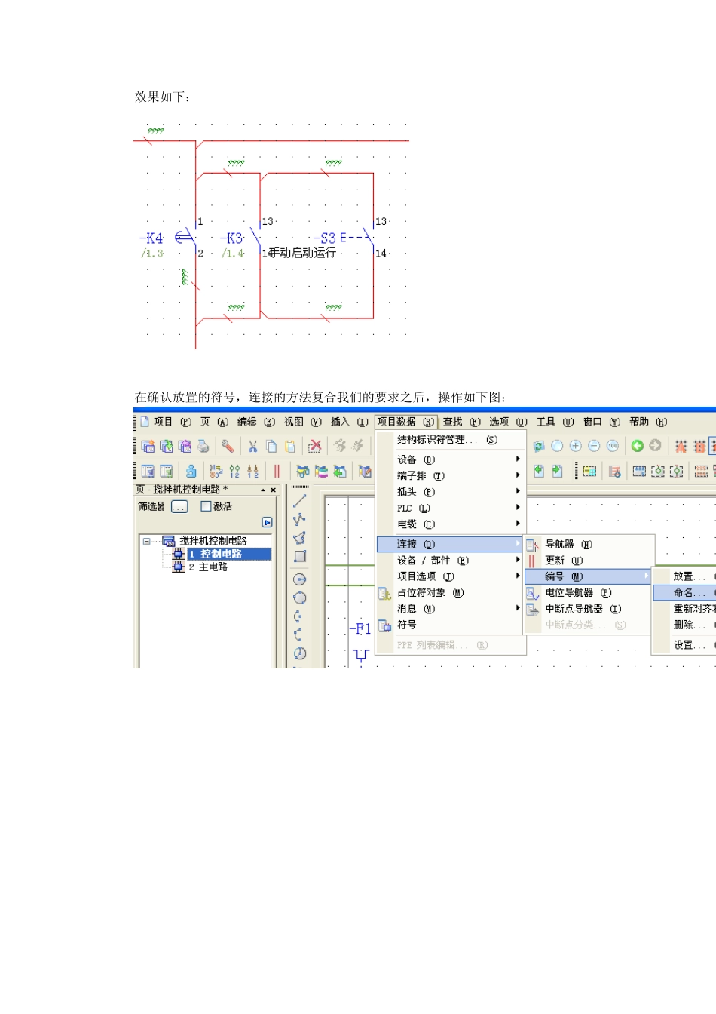Open the 查找 (F) menu
This screenshot has height=1014, width=716.
pyautogui.click(x=461, y=422)
